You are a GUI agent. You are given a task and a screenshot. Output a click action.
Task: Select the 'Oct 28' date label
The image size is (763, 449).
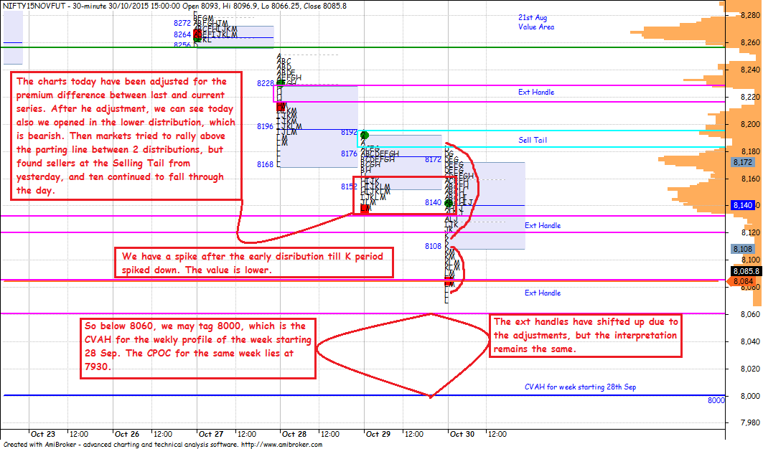[x=294, y=434]
